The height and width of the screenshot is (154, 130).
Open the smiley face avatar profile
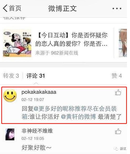click(x=10, y=96)
